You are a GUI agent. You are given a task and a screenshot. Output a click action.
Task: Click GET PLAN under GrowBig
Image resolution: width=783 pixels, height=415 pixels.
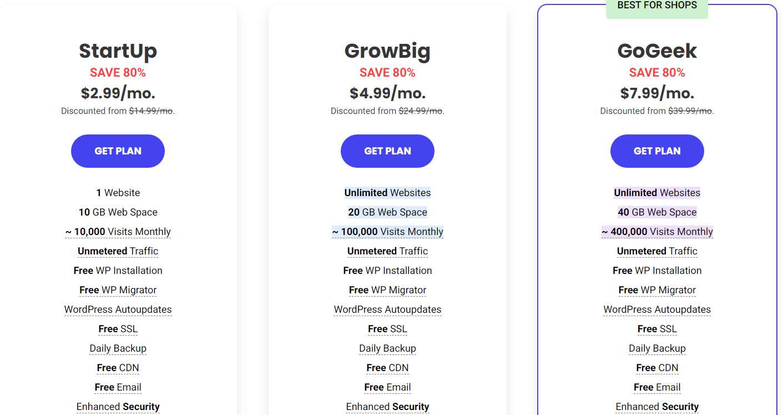click(387, 151)
